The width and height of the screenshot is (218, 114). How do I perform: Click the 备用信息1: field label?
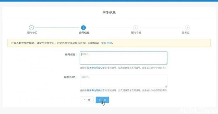tap(70, 77)
